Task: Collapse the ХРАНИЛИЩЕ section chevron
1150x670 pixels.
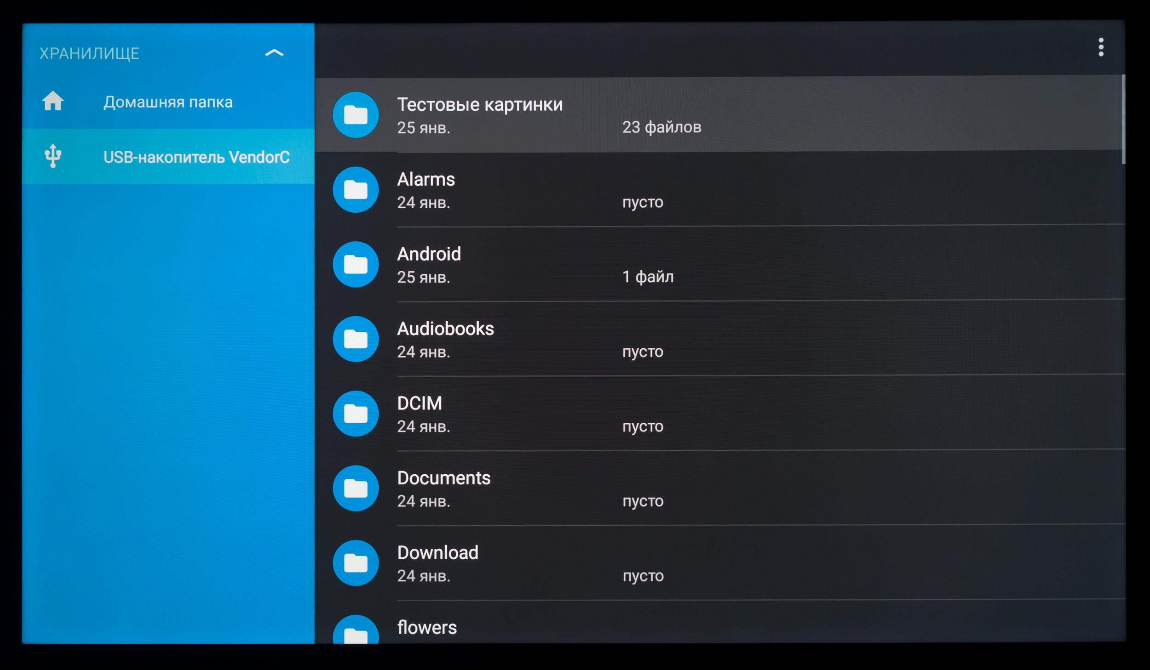Action: point(274,53)
